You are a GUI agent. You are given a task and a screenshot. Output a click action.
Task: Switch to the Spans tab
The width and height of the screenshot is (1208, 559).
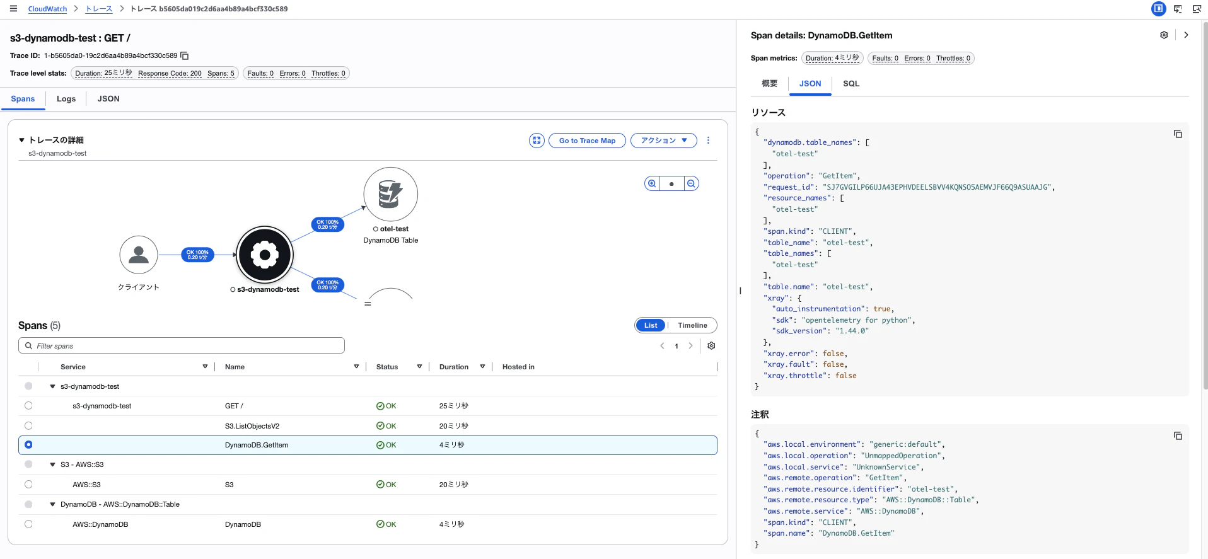click(x=23, y=99)
